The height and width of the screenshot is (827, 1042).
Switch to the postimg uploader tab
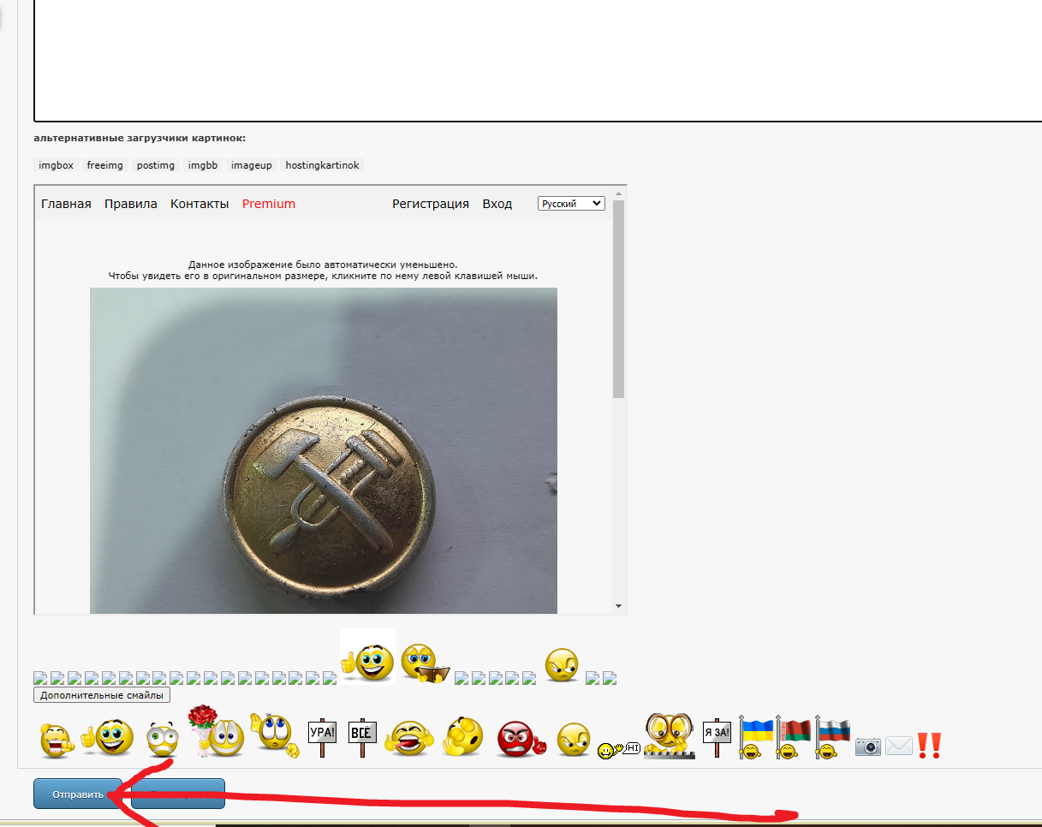156,165
